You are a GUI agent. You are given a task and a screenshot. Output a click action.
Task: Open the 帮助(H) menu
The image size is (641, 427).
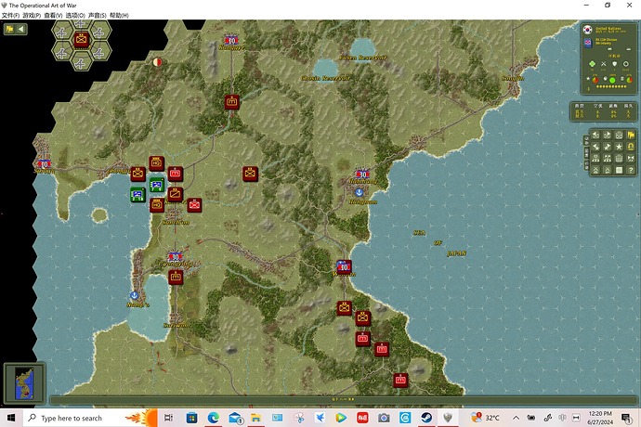(x=119, y=15)
